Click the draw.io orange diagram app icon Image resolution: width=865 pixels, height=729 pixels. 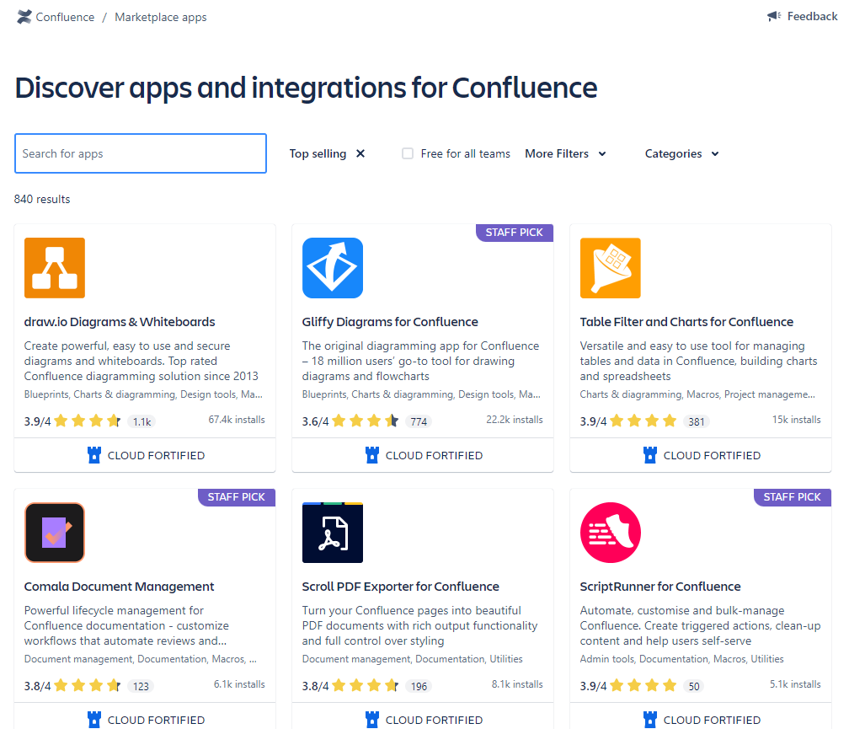coord(55,268)
